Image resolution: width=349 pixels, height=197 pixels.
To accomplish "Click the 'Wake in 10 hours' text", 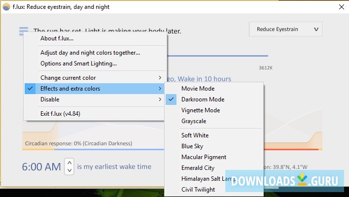I will (x=205, y=79).
